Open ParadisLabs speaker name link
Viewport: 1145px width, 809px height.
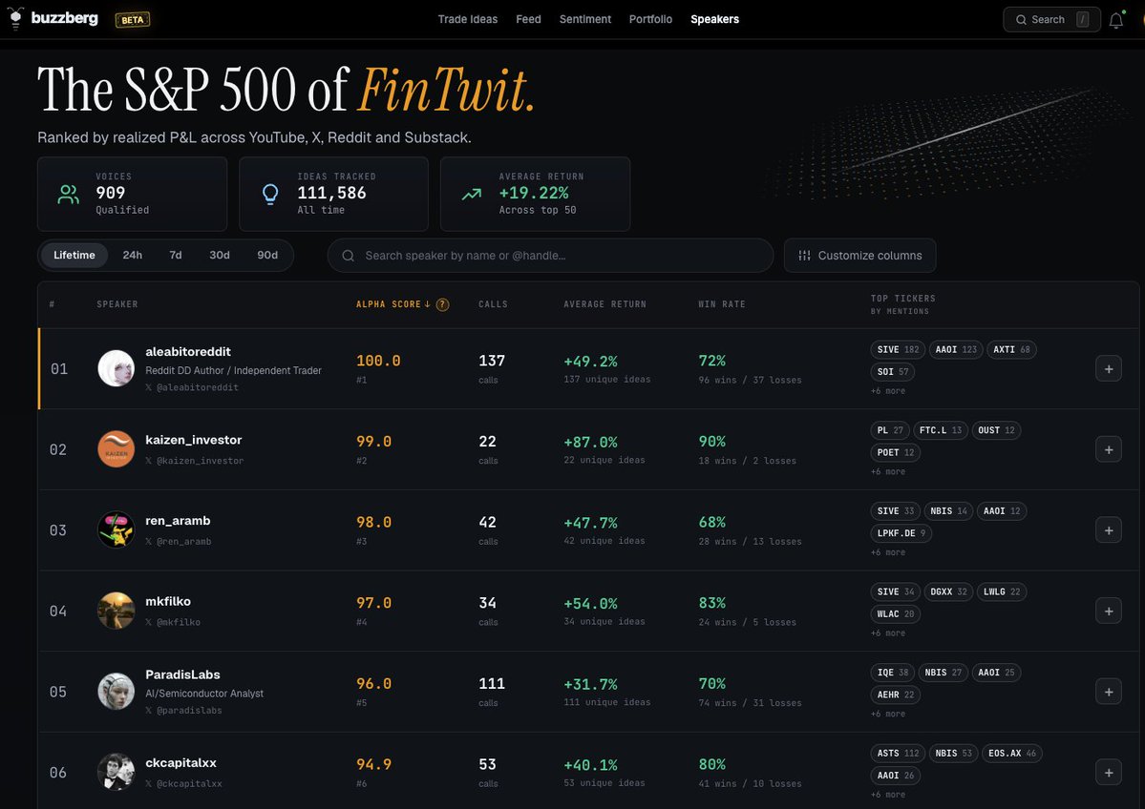coord(182,674)
